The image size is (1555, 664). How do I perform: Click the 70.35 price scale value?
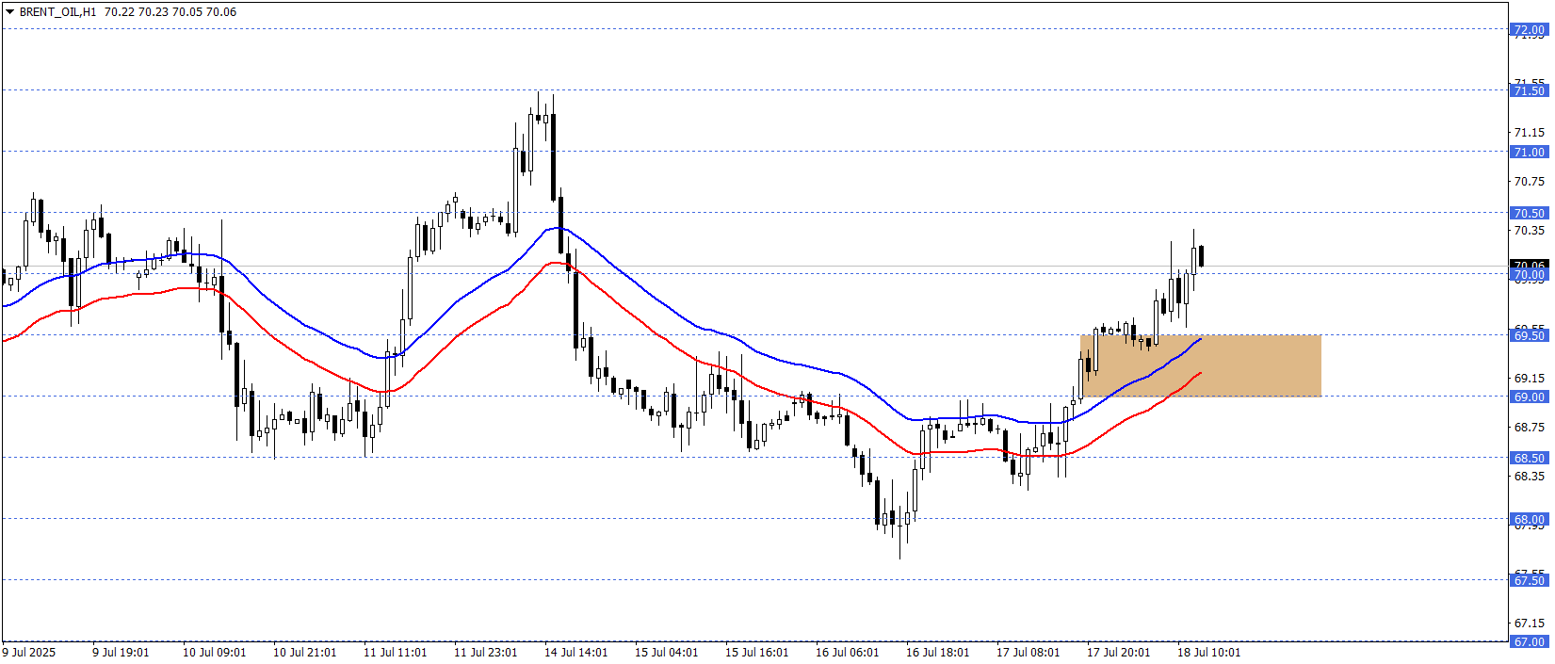1530,230
